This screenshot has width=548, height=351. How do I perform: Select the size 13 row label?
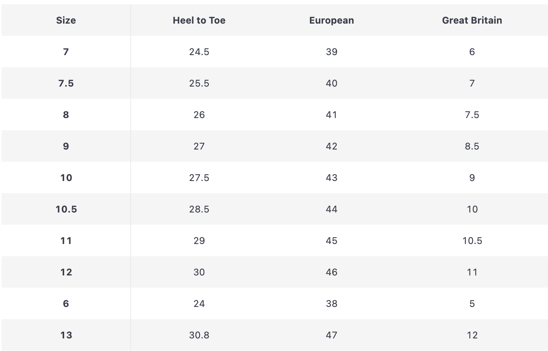point(66,335)
